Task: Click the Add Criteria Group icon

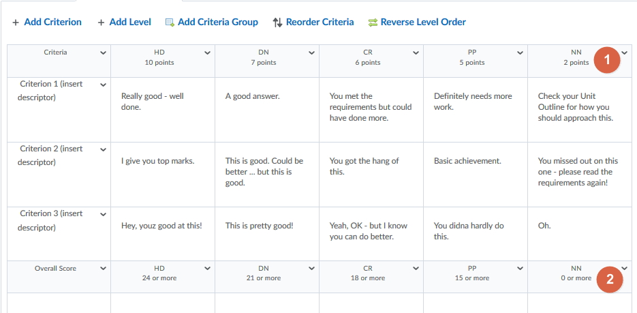Action: click(170, 23)
